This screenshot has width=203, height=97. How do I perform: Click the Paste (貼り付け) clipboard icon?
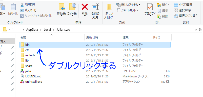pyautogui.click(x=13, y=7)
